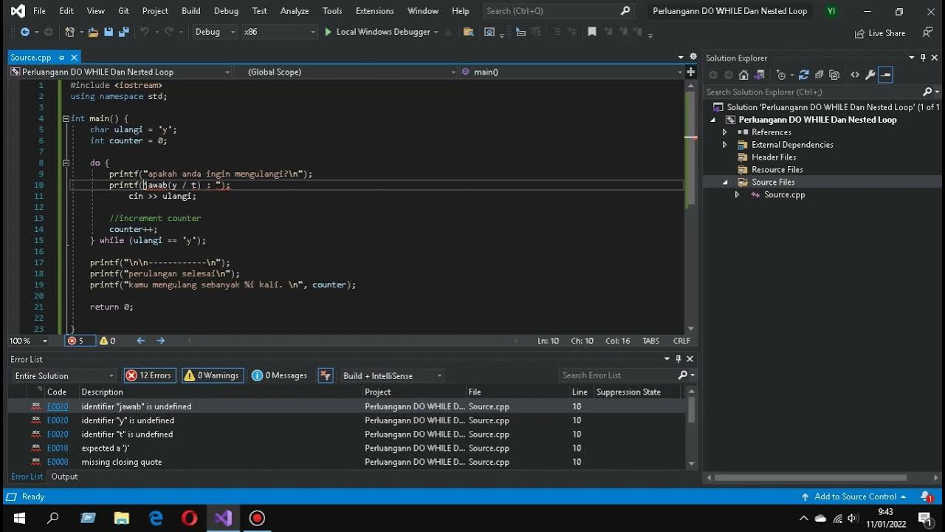Switch to the Output tab
945x532 pixels.
64,477
